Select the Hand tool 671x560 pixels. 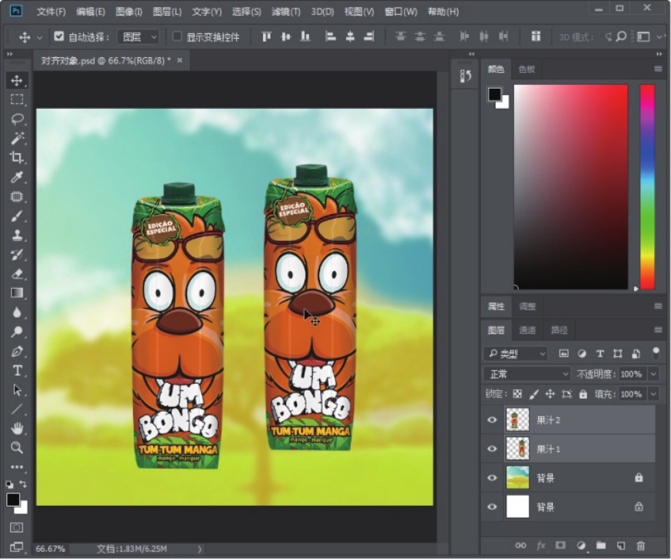coord(17,429)
